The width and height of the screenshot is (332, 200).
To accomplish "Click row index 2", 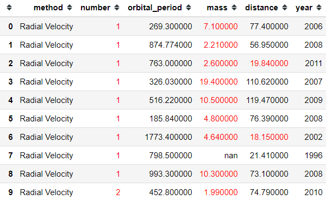I will [10, 63].
